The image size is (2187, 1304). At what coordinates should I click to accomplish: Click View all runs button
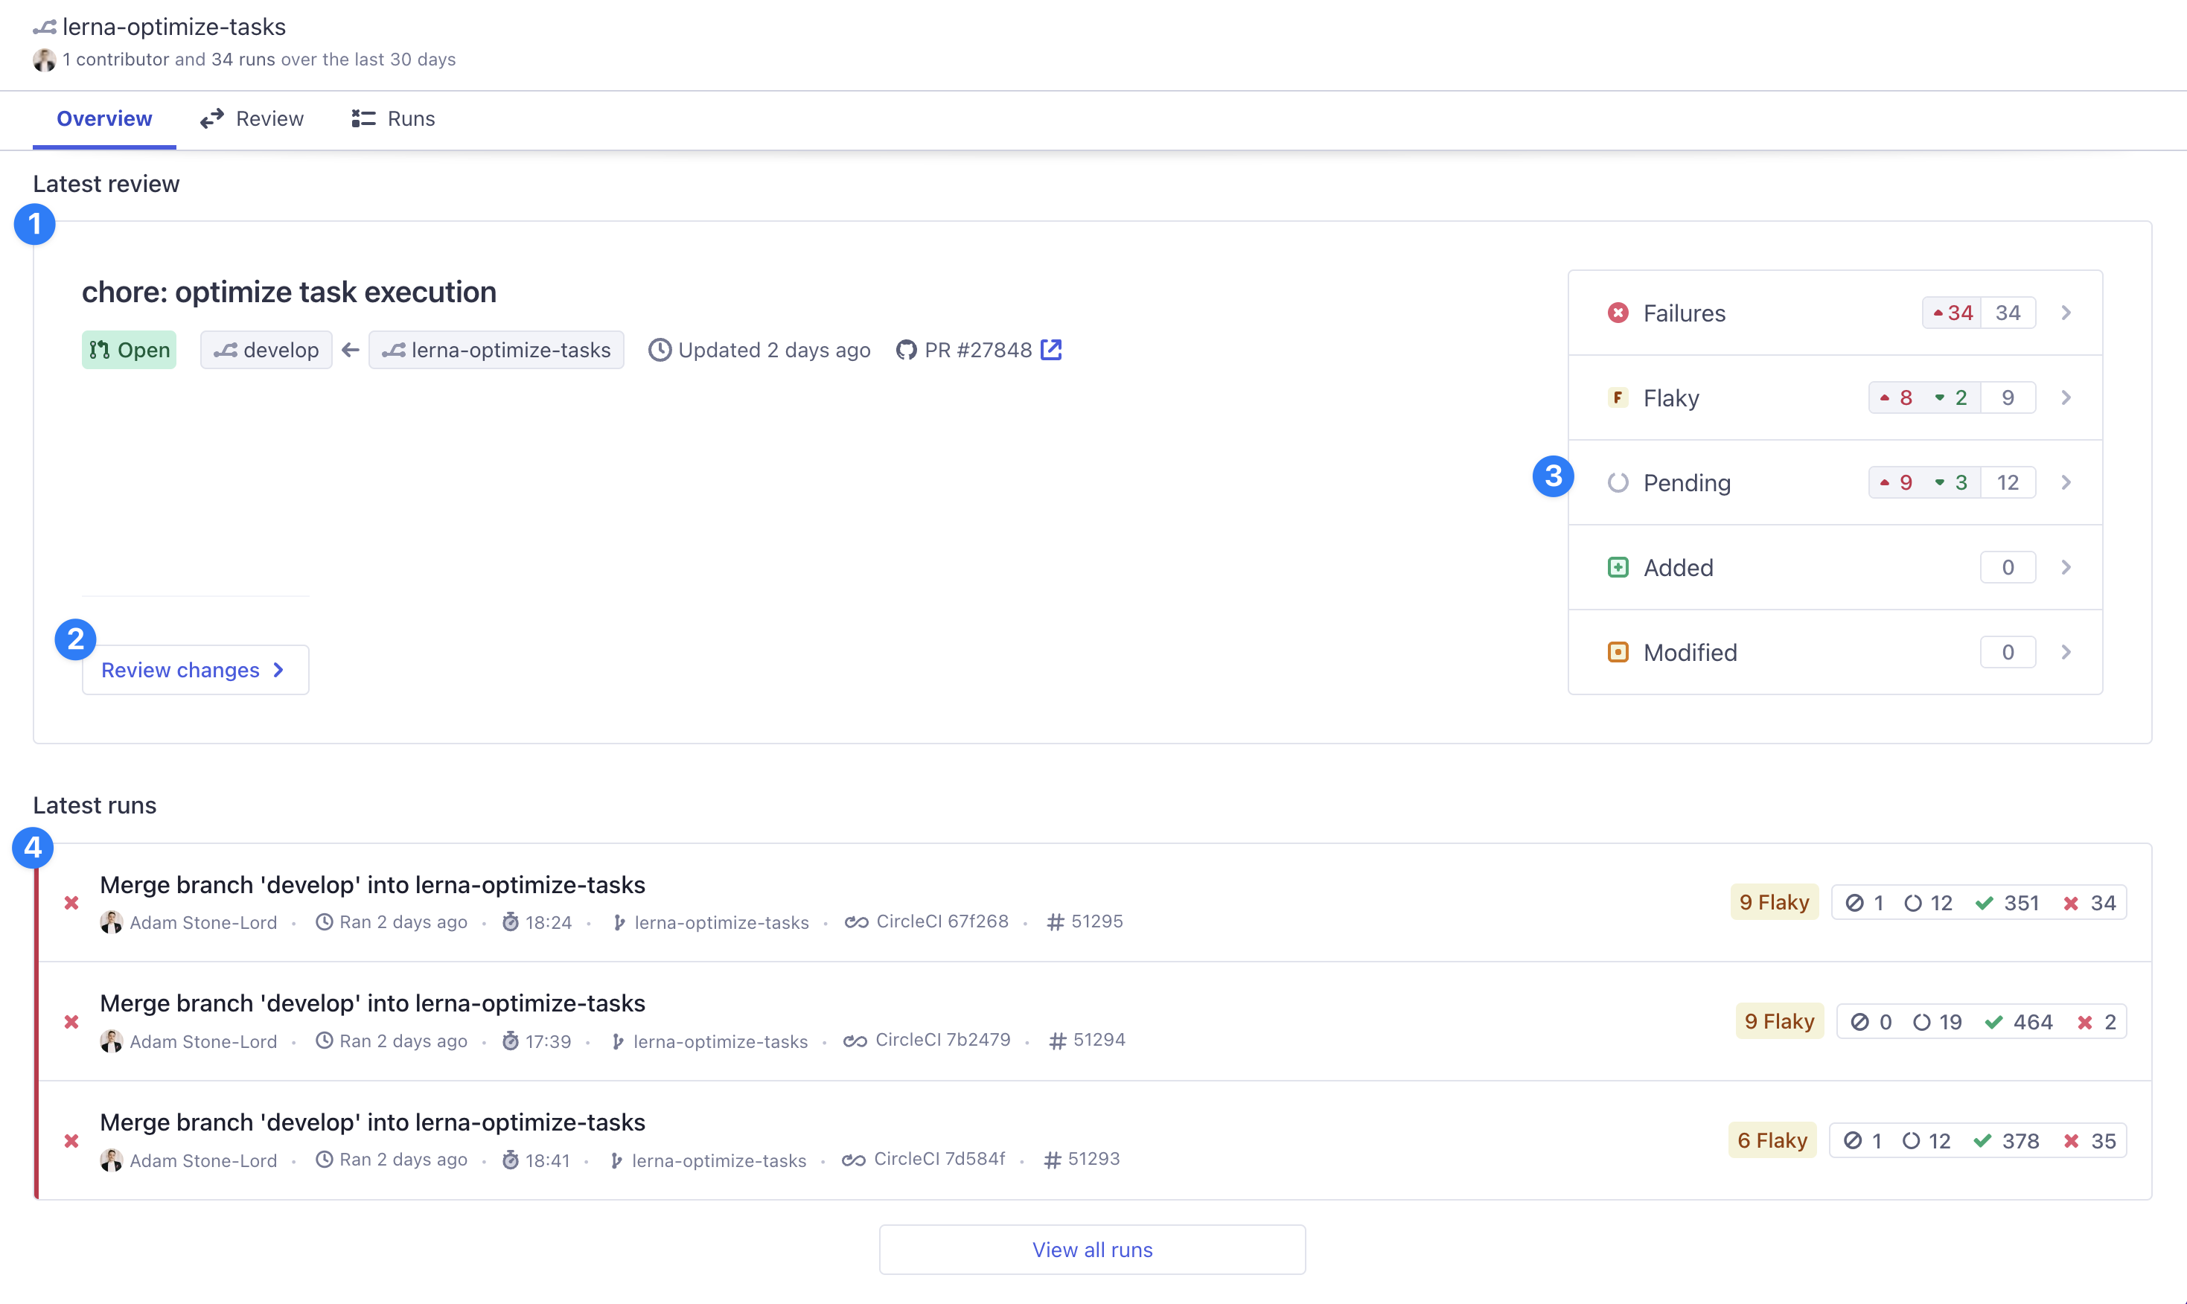coord(1092,1250)
